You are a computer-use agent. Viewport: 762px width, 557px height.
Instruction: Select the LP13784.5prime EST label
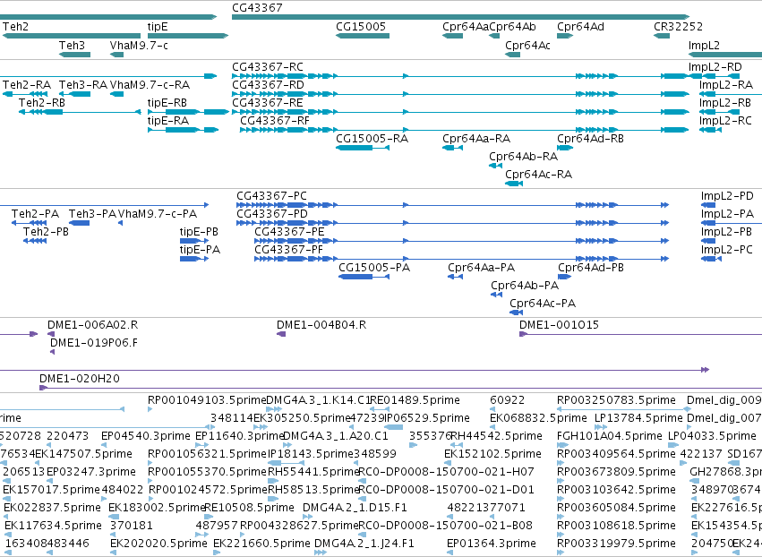pos(639,418)
